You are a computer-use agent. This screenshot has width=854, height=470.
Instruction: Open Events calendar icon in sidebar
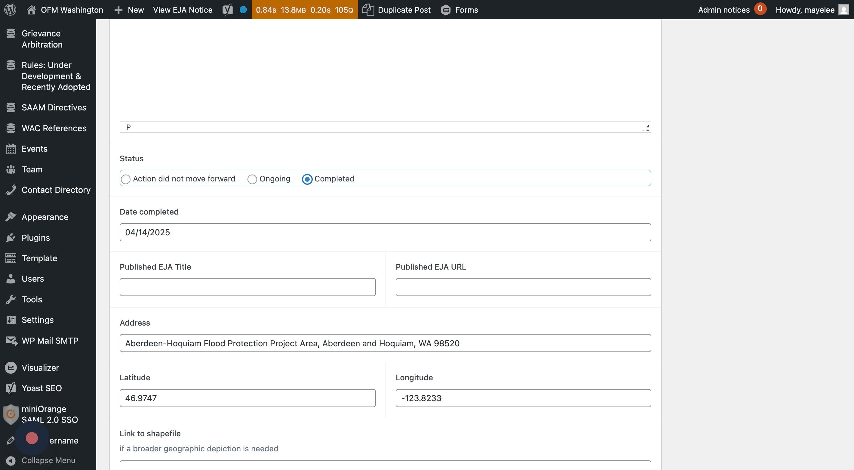tap(11, 149)
